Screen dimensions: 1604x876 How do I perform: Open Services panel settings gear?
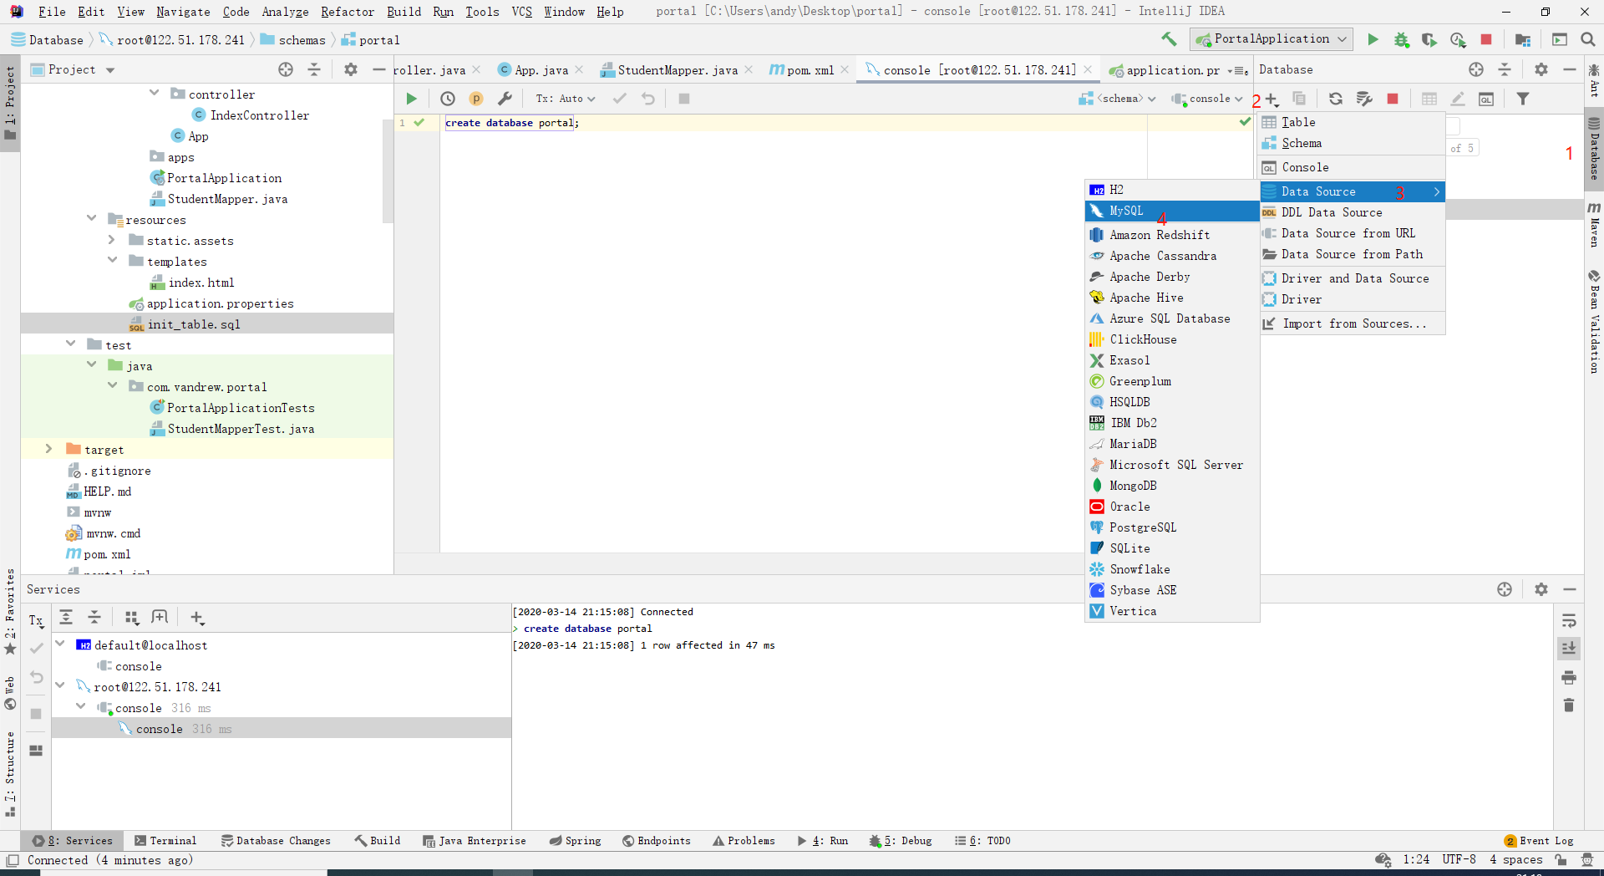pos(1541,589)
